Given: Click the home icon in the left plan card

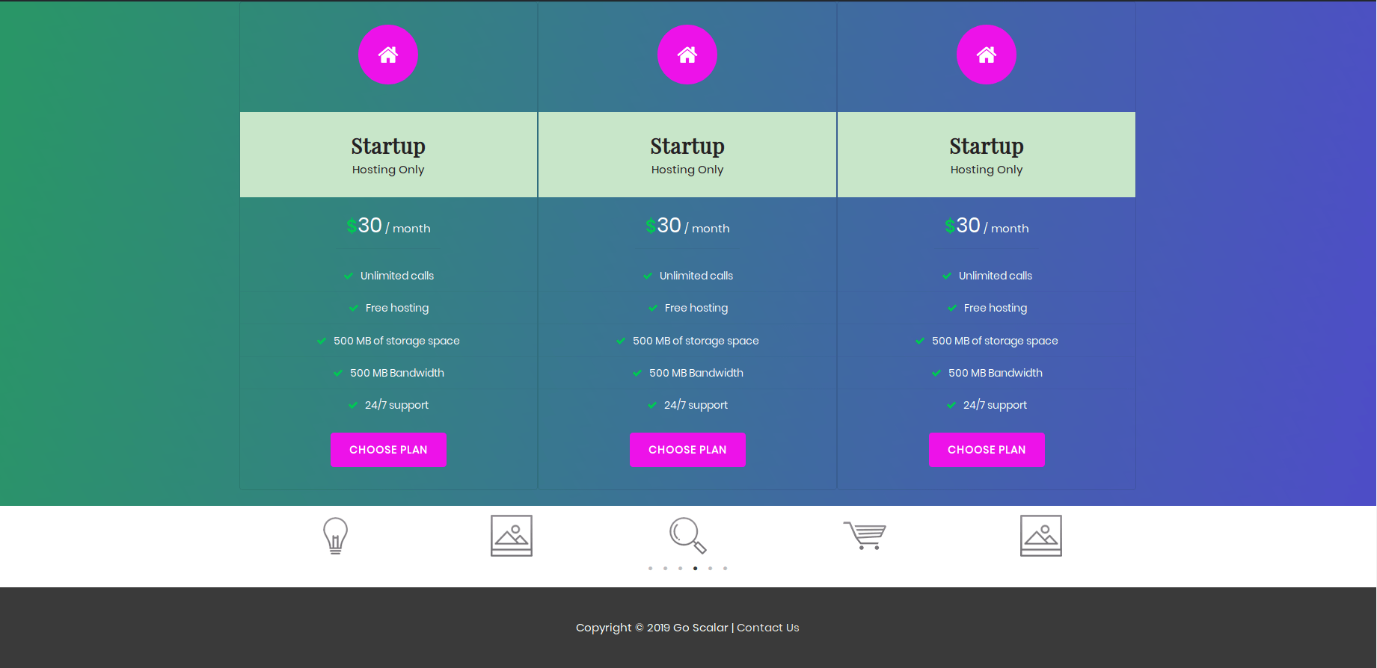Looking at the screenshot, I should pos(388,55).
